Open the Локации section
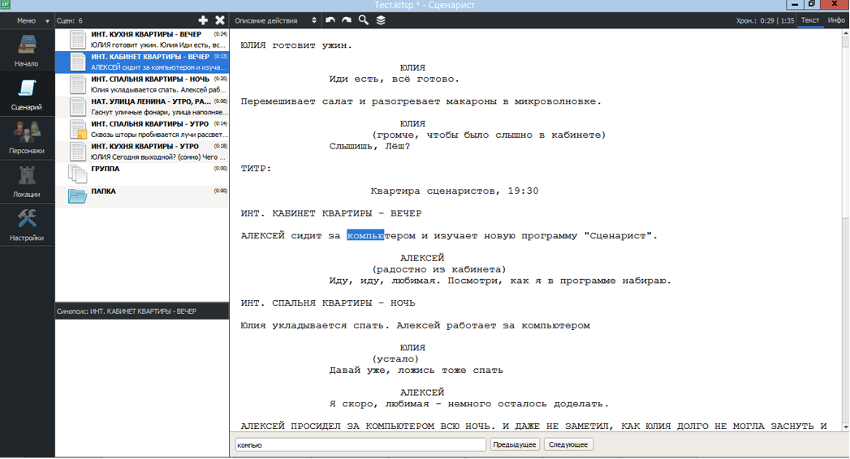The width and height of the screenshot is (850, 459). click(x=27, y=181)
